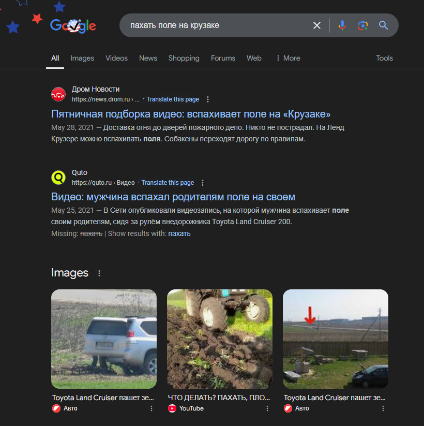Open options for third image result
This screenshot has width=424, height=426.
pos(383,408)
